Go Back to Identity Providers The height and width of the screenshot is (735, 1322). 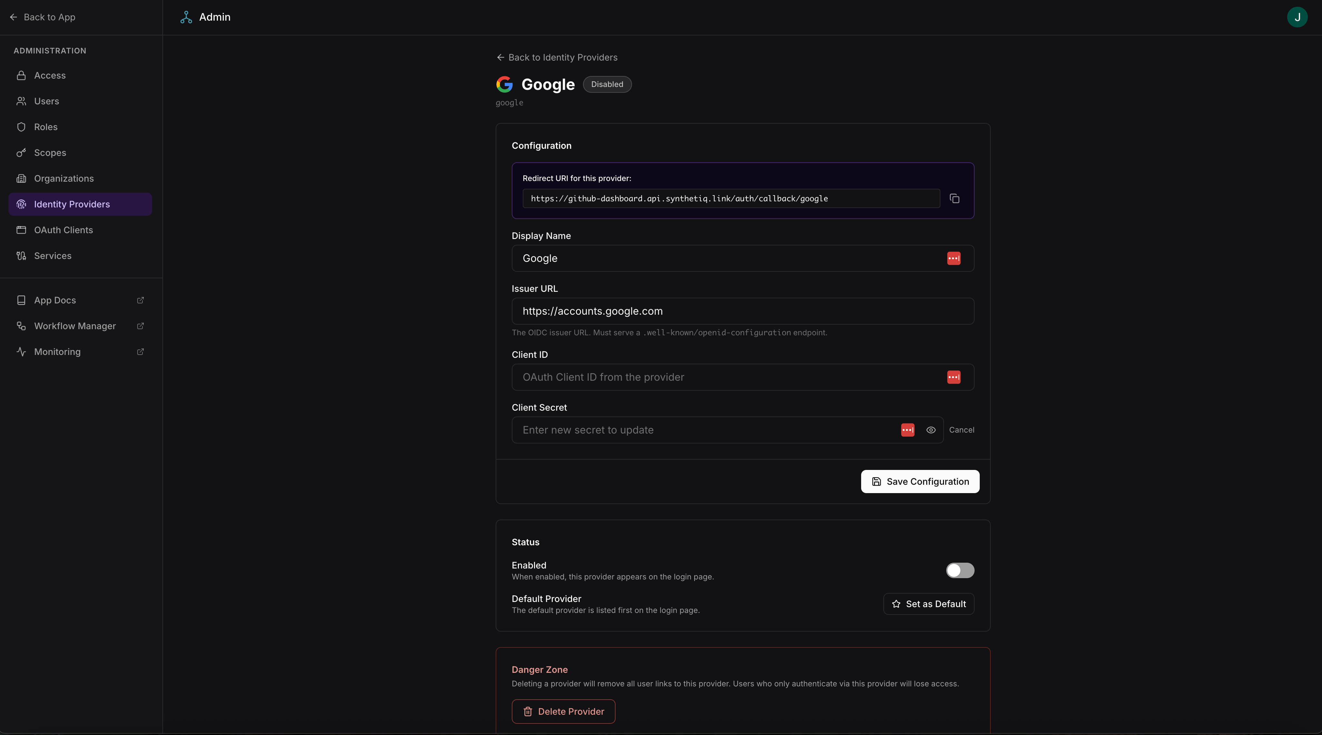pyautogui.click(x=557, y=57)
